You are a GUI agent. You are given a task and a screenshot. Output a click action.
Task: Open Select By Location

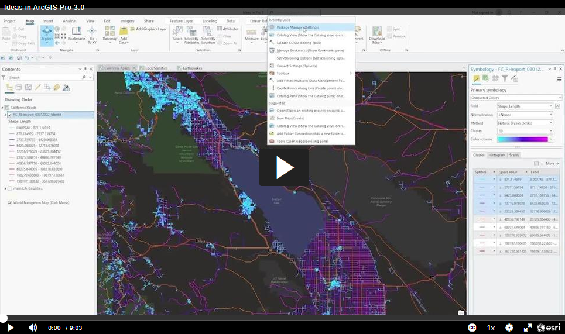click(208, 35)
